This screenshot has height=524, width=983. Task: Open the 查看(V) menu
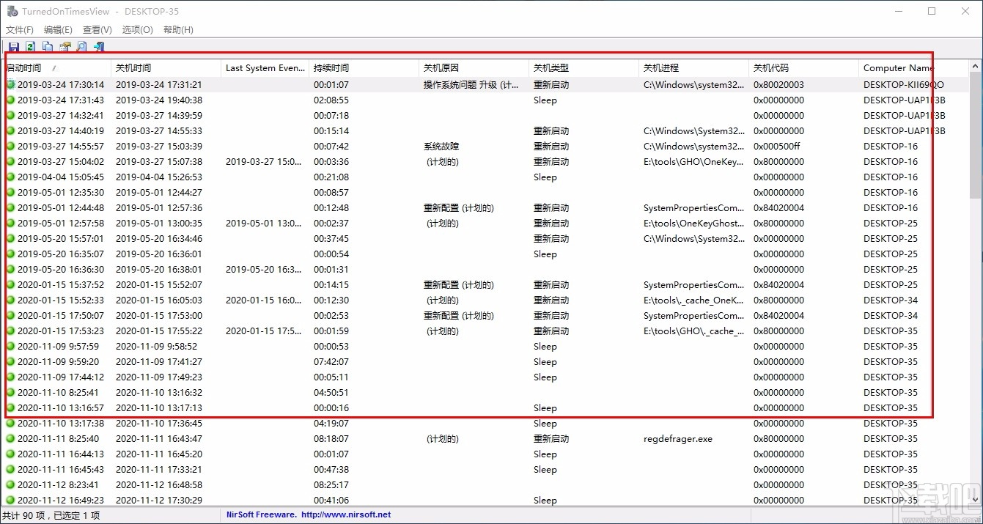pyautogui.click(x=97, y=30)
